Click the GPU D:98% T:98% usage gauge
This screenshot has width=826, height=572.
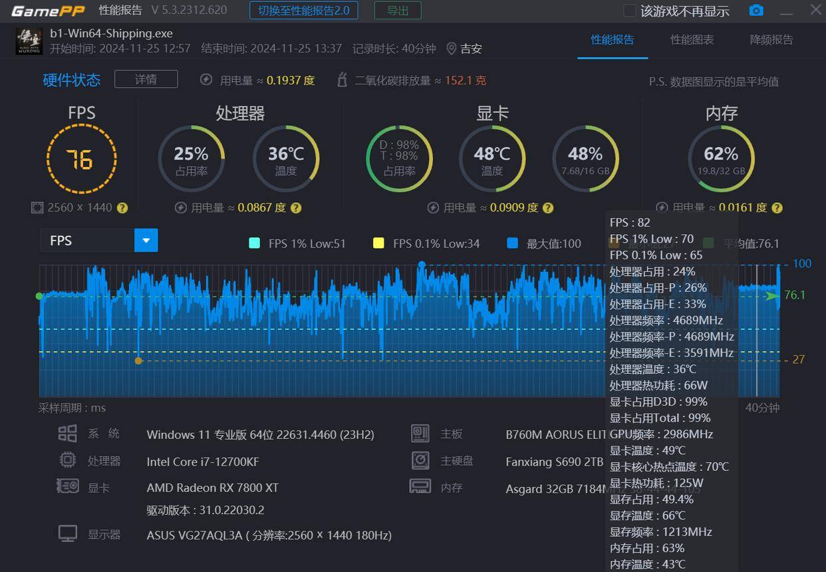399,159
